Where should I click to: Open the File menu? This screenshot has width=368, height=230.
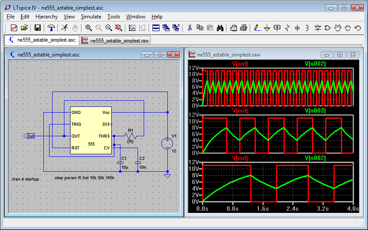[11, 17]
